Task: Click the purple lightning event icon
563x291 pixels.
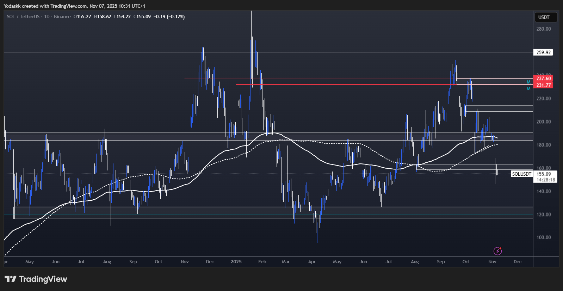Action: 497,251
